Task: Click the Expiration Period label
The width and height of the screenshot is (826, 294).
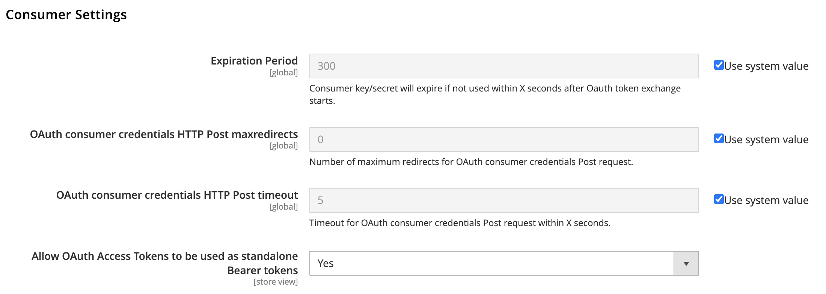Action: [254, 61]
